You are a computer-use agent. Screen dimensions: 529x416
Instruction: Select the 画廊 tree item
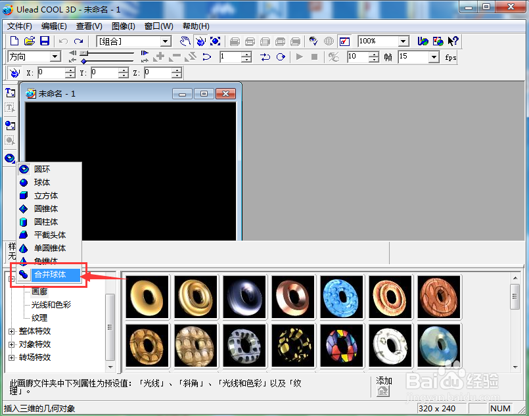click(x=39, y=292)
